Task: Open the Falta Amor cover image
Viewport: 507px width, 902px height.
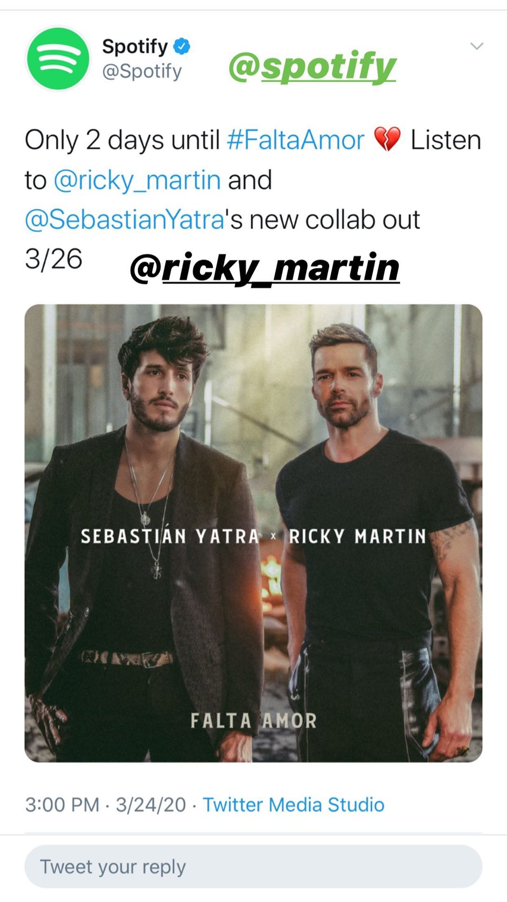Action: (253, 533)
